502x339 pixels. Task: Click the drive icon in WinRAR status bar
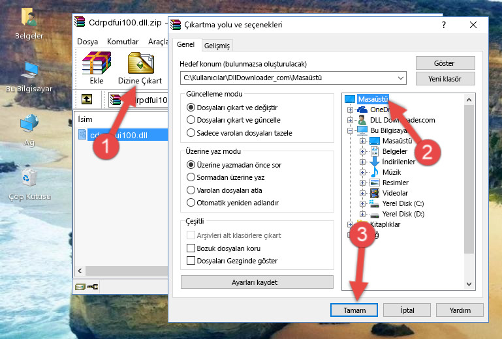coord(80,287)
